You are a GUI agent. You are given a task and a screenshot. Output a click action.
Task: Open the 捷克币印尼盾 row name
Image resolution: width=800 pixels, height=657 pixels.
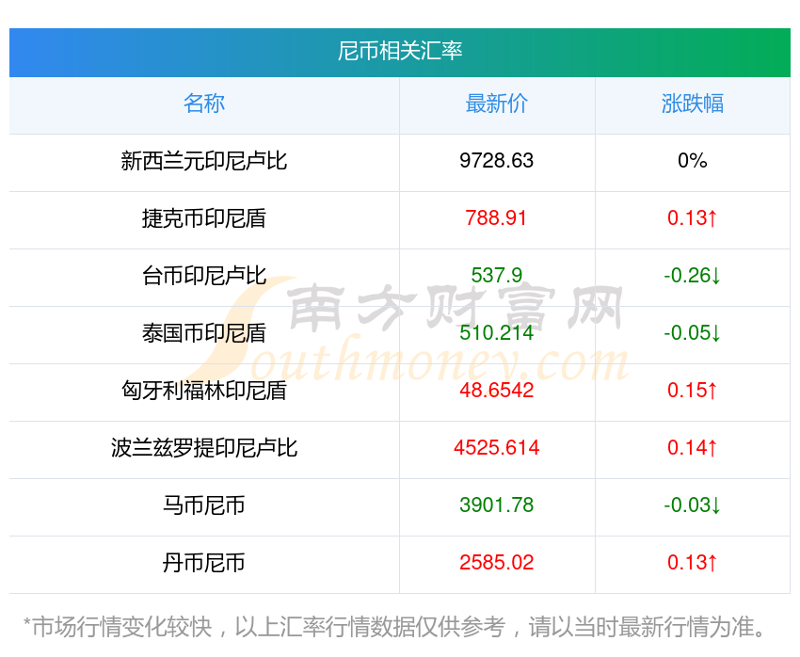204,218
